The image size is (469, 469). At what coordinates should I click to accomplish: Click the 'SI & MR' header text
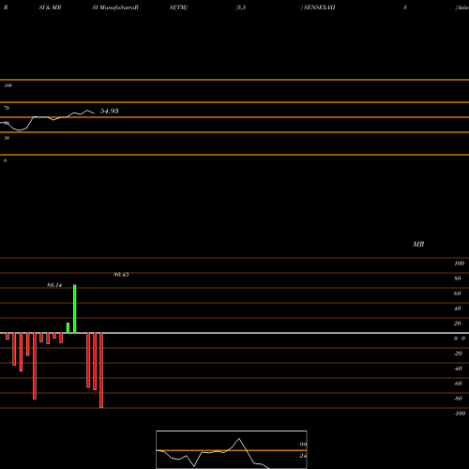50,8
